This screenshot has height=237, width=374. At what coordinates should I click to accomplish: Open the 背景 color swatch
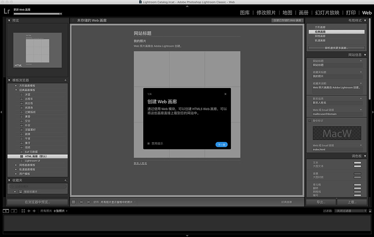(x=357, y=174)
